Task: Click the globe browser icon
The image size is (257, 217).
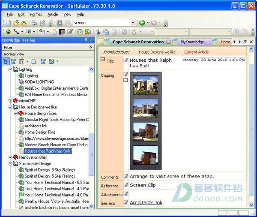Action: [x=8, y=31]
